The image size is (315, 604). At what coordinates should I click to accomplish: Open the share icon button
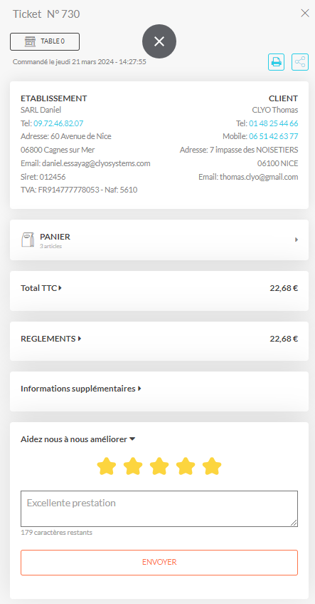tap(300, 62)
